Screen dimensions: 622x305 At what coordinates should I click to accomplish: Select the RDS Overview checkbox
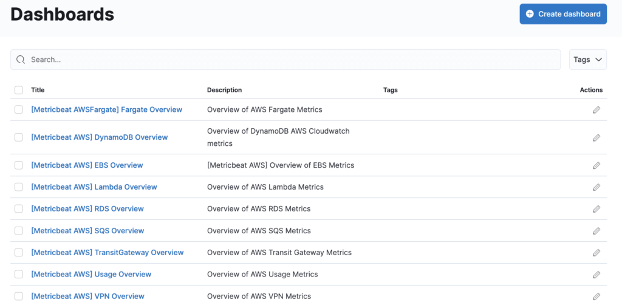19,208
